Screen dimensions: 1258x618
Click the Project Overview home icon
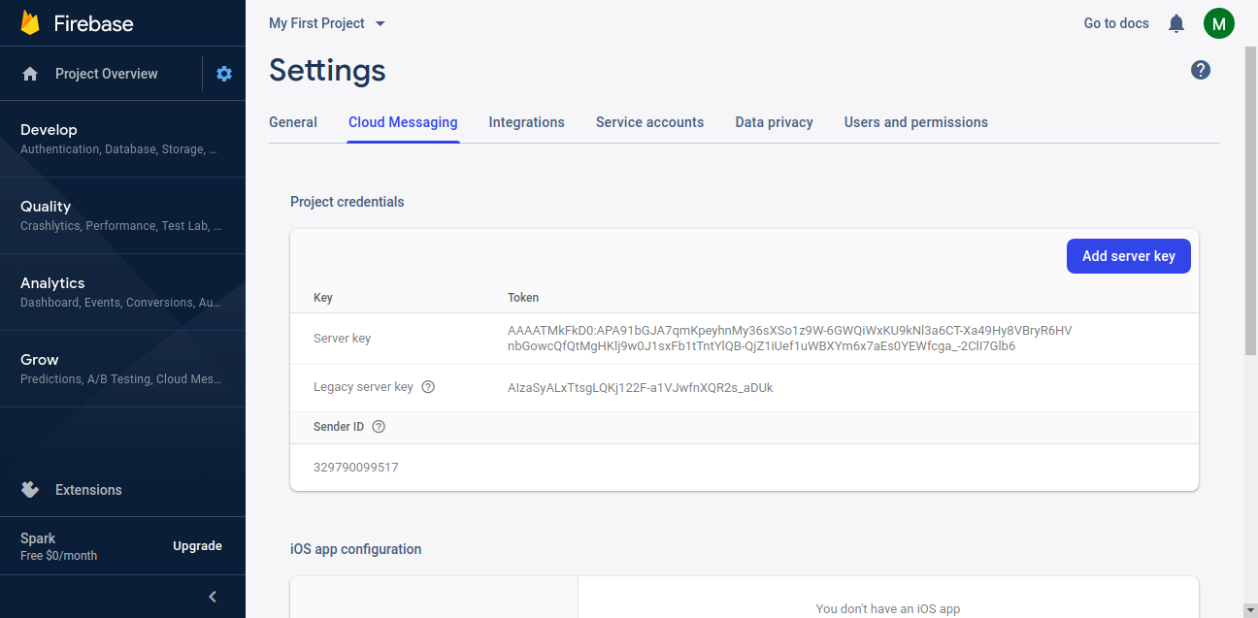coord(30,74)
